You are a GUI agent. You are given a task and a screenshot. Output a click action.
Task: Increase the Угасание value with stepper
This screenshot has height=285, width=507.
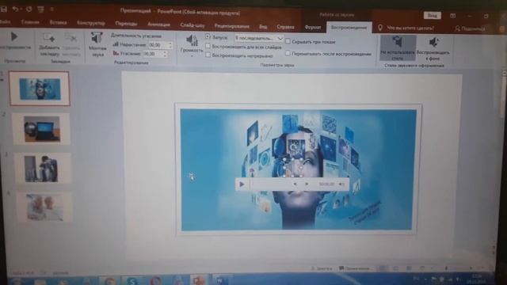click(166, 52)
